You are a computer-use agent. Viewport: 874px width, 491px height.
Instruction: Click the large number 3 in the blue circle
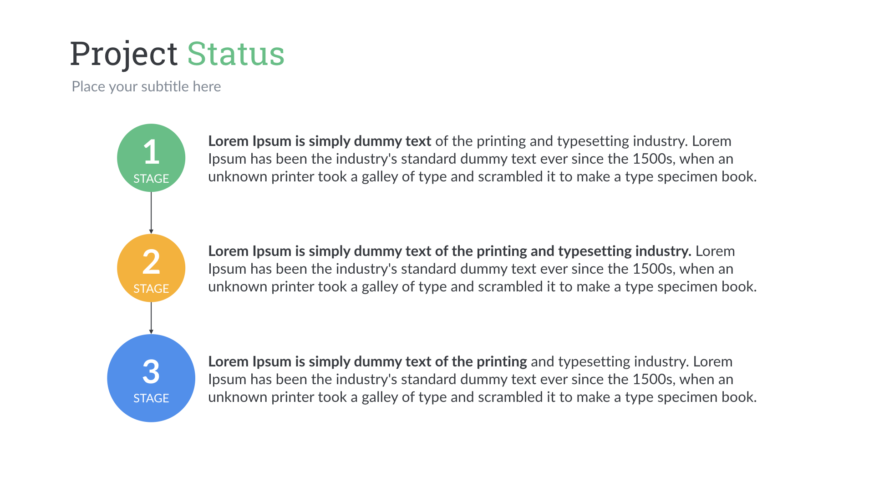(x=151, y=372)
